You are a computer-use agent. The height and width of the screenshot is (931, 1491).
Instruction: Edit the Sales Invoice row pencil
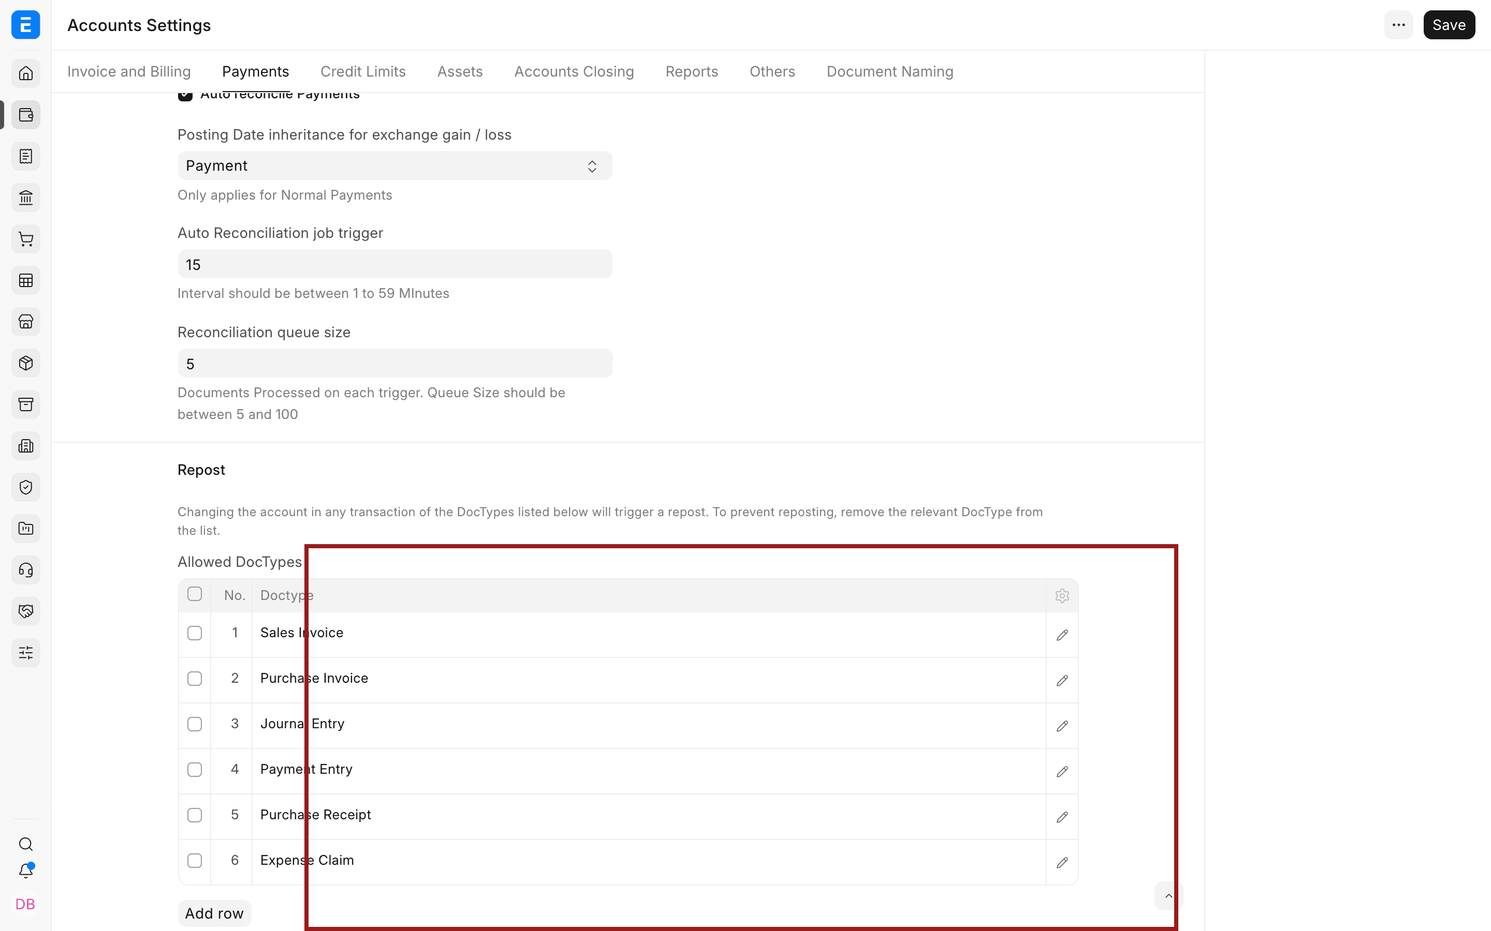click(x=1062, y=635)
